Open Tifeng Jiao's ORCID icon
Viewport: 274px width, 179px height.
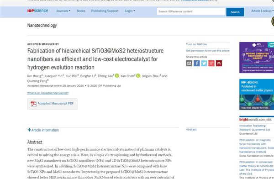pos(117,76)
